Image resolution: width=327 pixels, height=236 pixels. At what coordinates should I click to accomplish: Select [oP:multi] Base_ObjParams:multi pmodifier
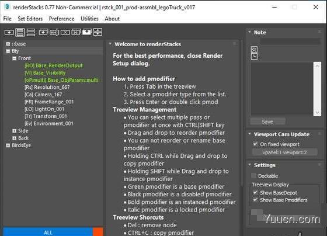61,80
